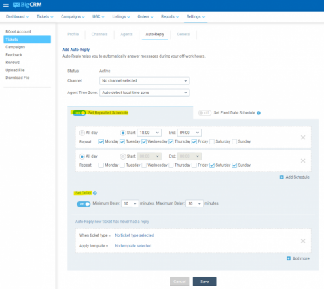
Task: Remove the weekend All day schedule row
Action: tap(303, 161)
